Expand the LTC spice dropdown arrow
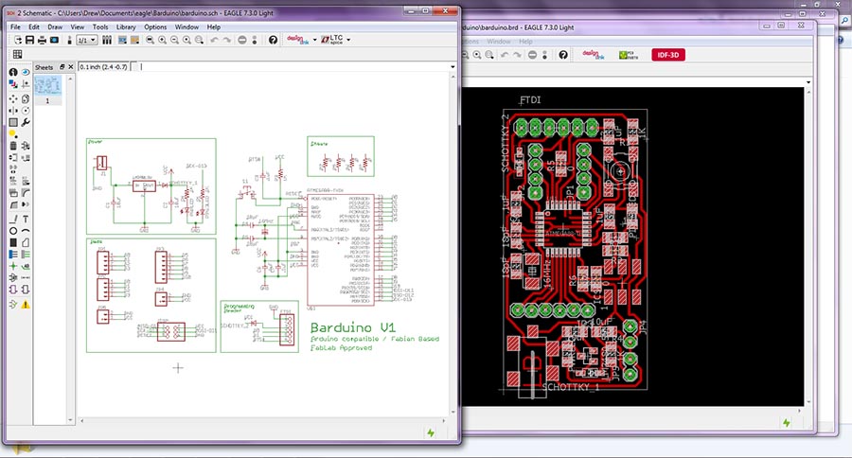The height and width of the screenshot is (458, 852). (x=348, y=40)
